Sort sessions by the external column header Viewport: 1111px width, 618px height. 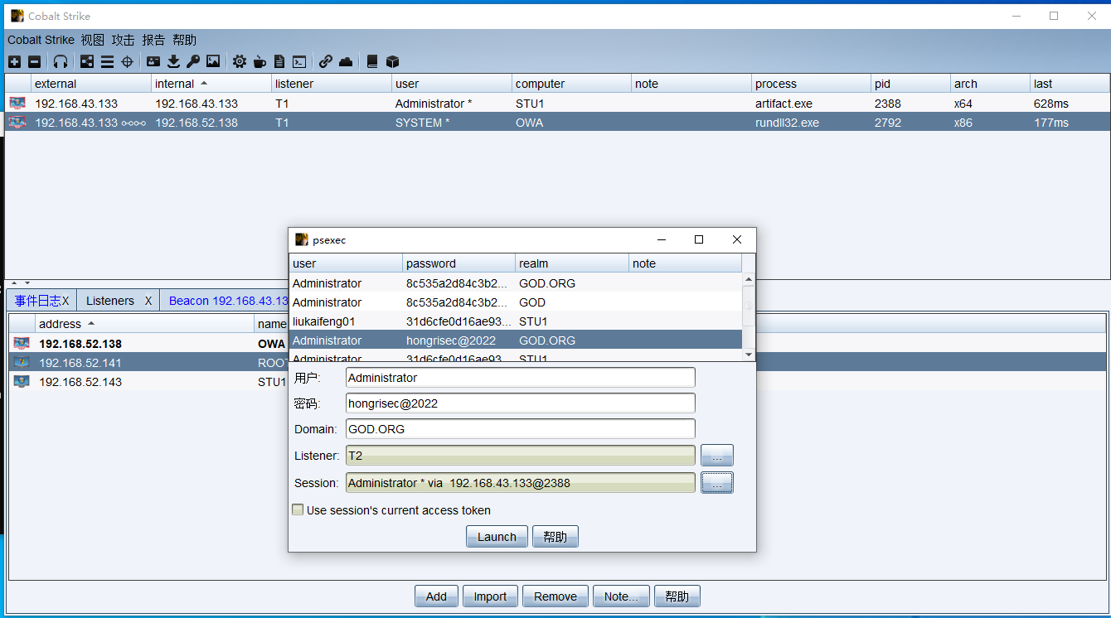(x=91, y=84)
